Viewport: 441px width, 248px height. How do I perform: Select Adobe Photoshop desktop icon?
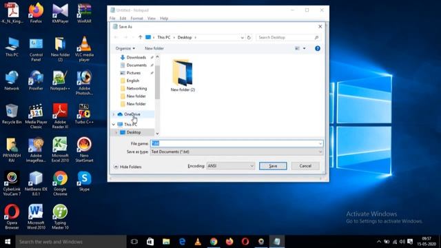pyautogui.click(x=84, y=83)
